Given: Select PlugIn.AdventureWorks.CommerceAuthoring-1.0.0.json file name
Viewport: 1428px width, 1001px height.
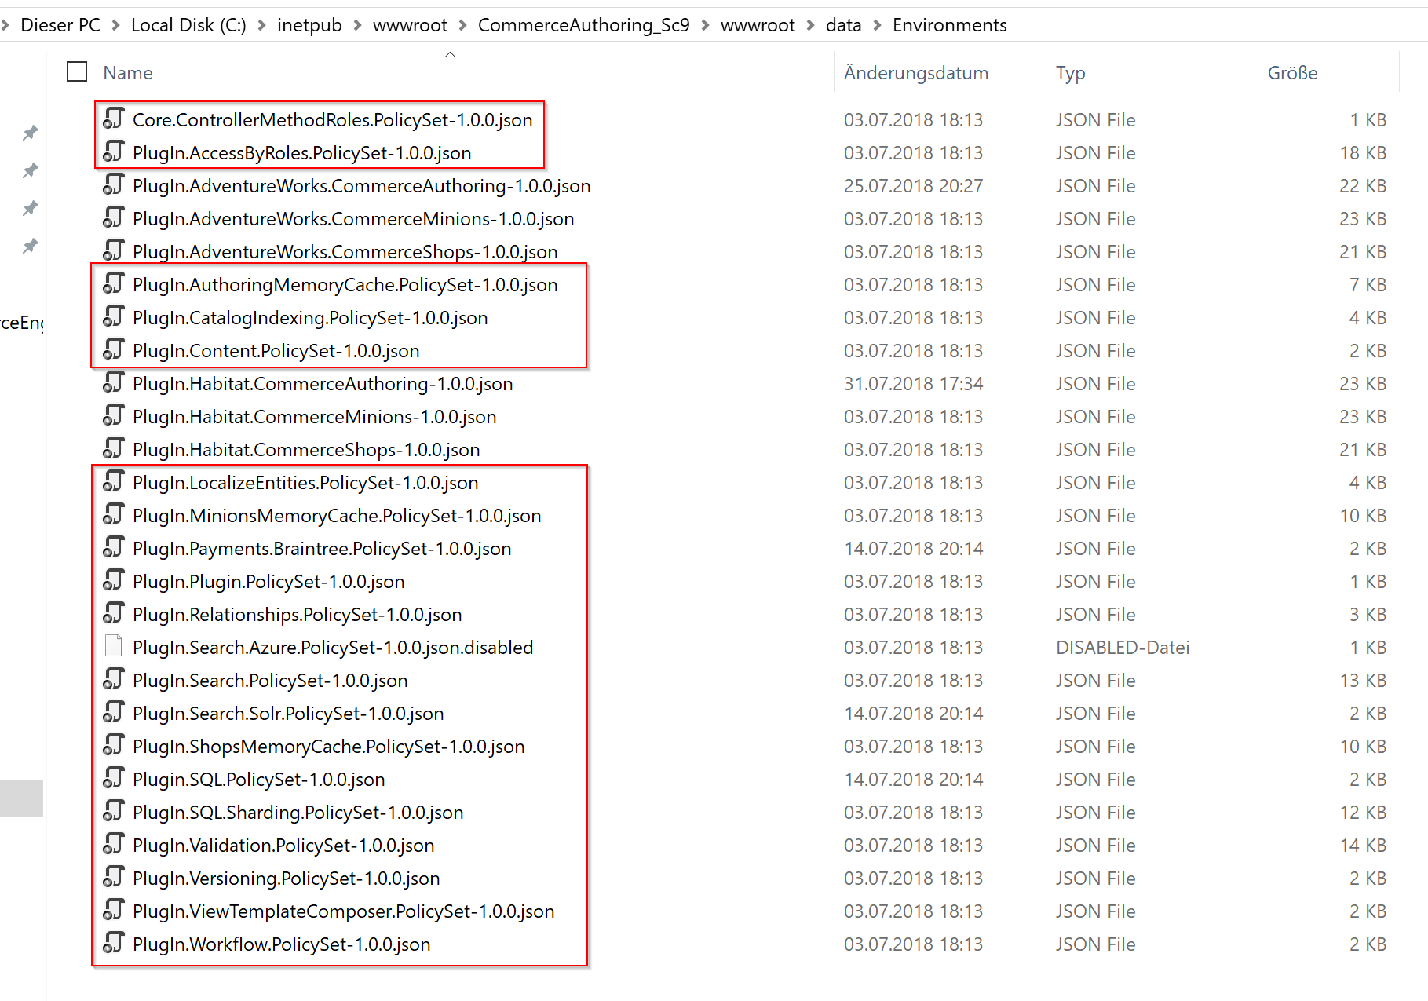Looking at the screenshot, I should pyautogui.click(x=362, y=186).
